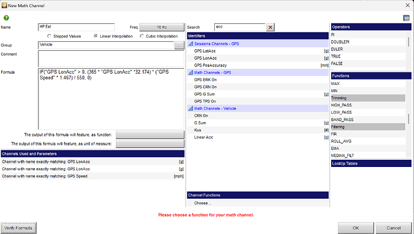Click the Verify Formula button
414x234 pixels.
pyautogui.click(x=18, y=228)
